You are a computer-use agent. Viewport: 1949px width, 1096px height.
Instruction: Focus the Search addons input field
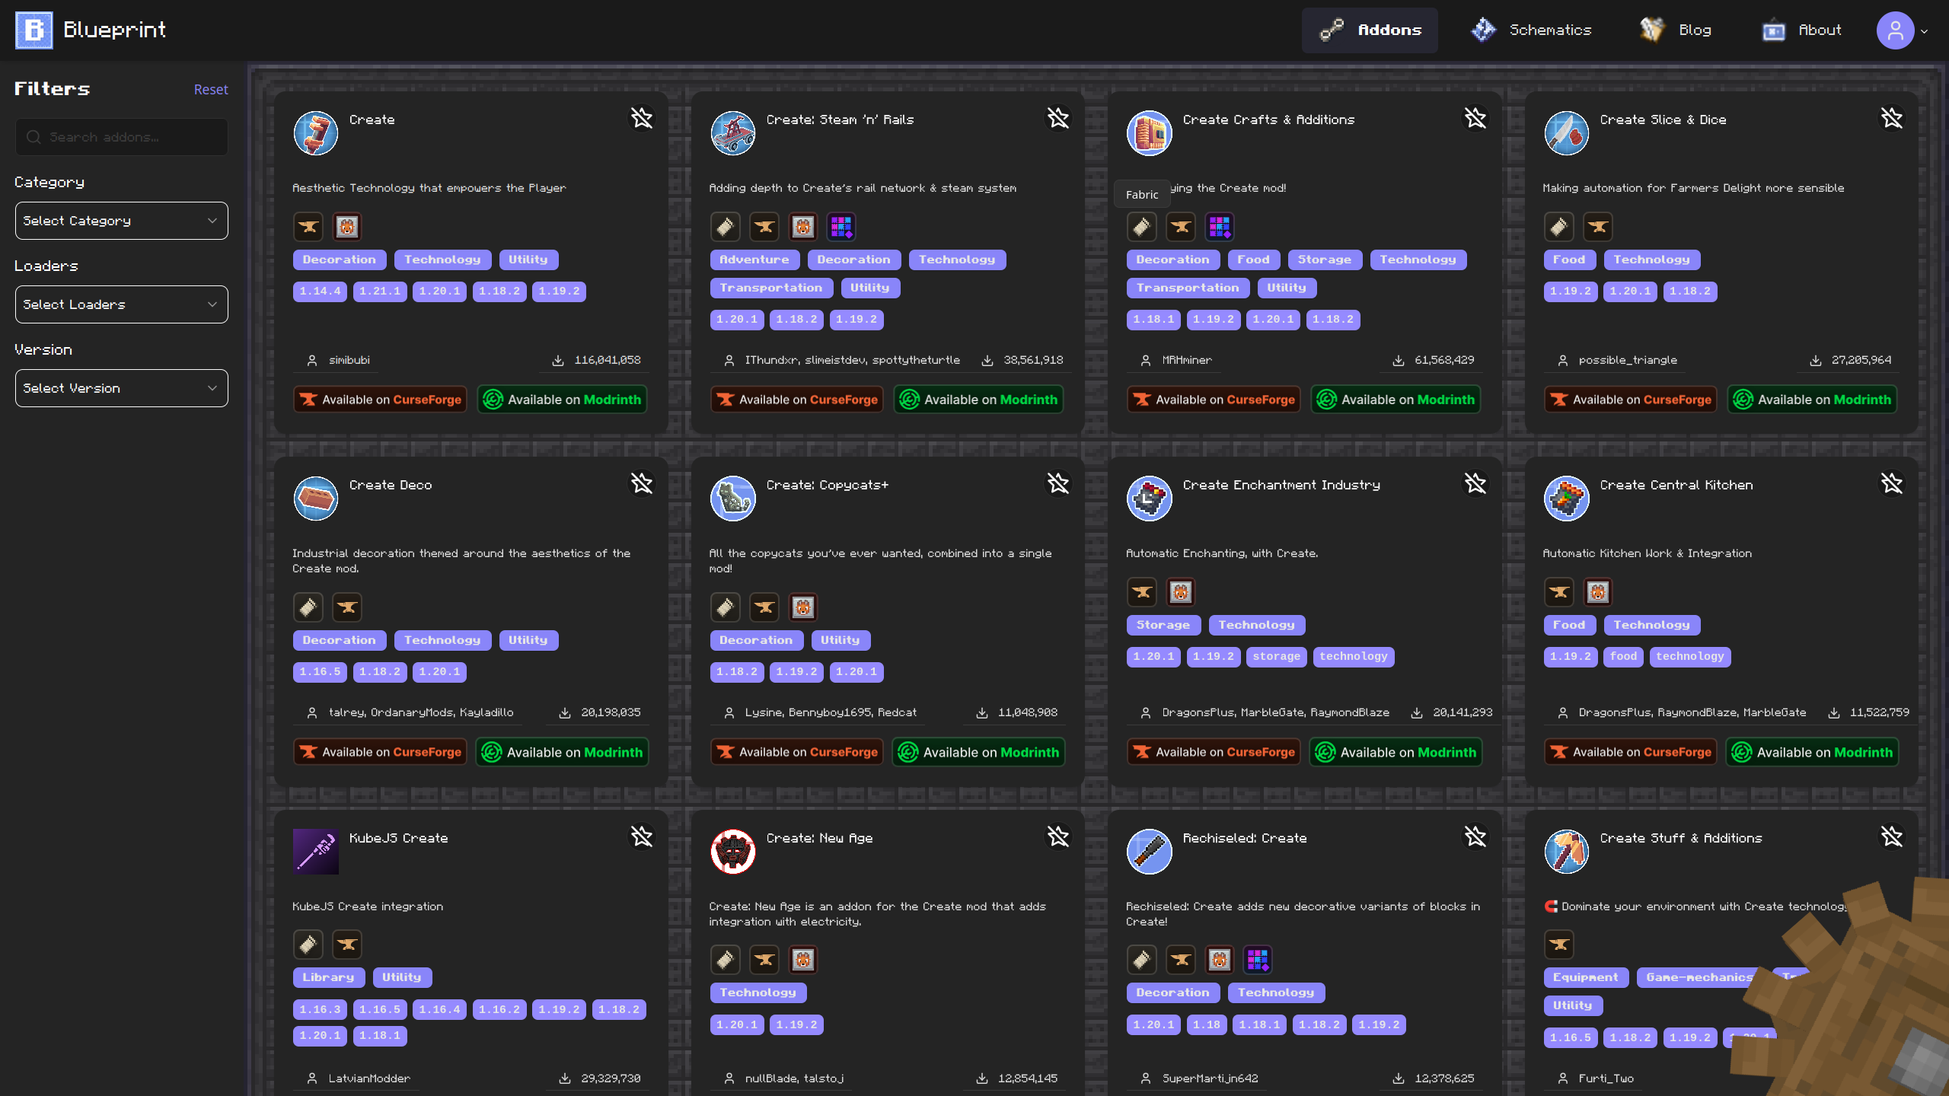point(122,137)
